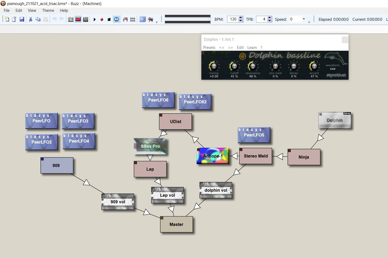Toggle the mute LED on 909 machine
Image resolution: width=388 pixels, height=258 pixels.
pyautogui.click(x=42, y=159)
